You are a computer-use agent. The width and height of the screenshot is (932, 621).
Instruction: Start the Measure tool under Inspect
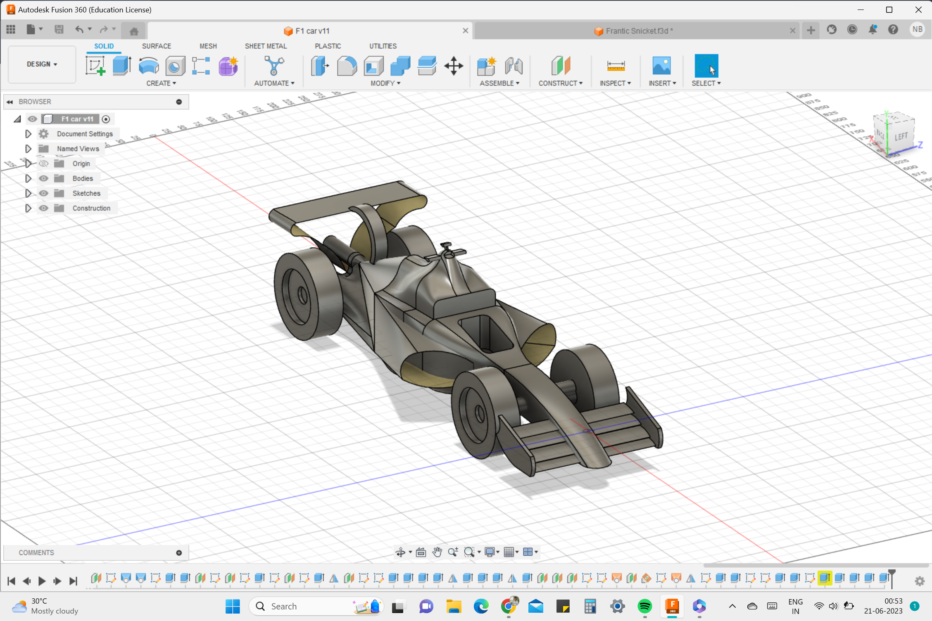click(x=616, y=66)
